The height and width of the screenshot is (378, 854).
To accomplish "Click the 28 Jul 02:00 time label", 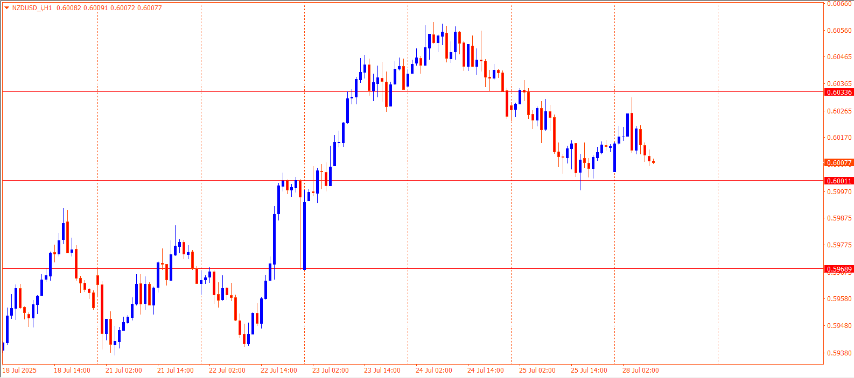I will point(641,370).
